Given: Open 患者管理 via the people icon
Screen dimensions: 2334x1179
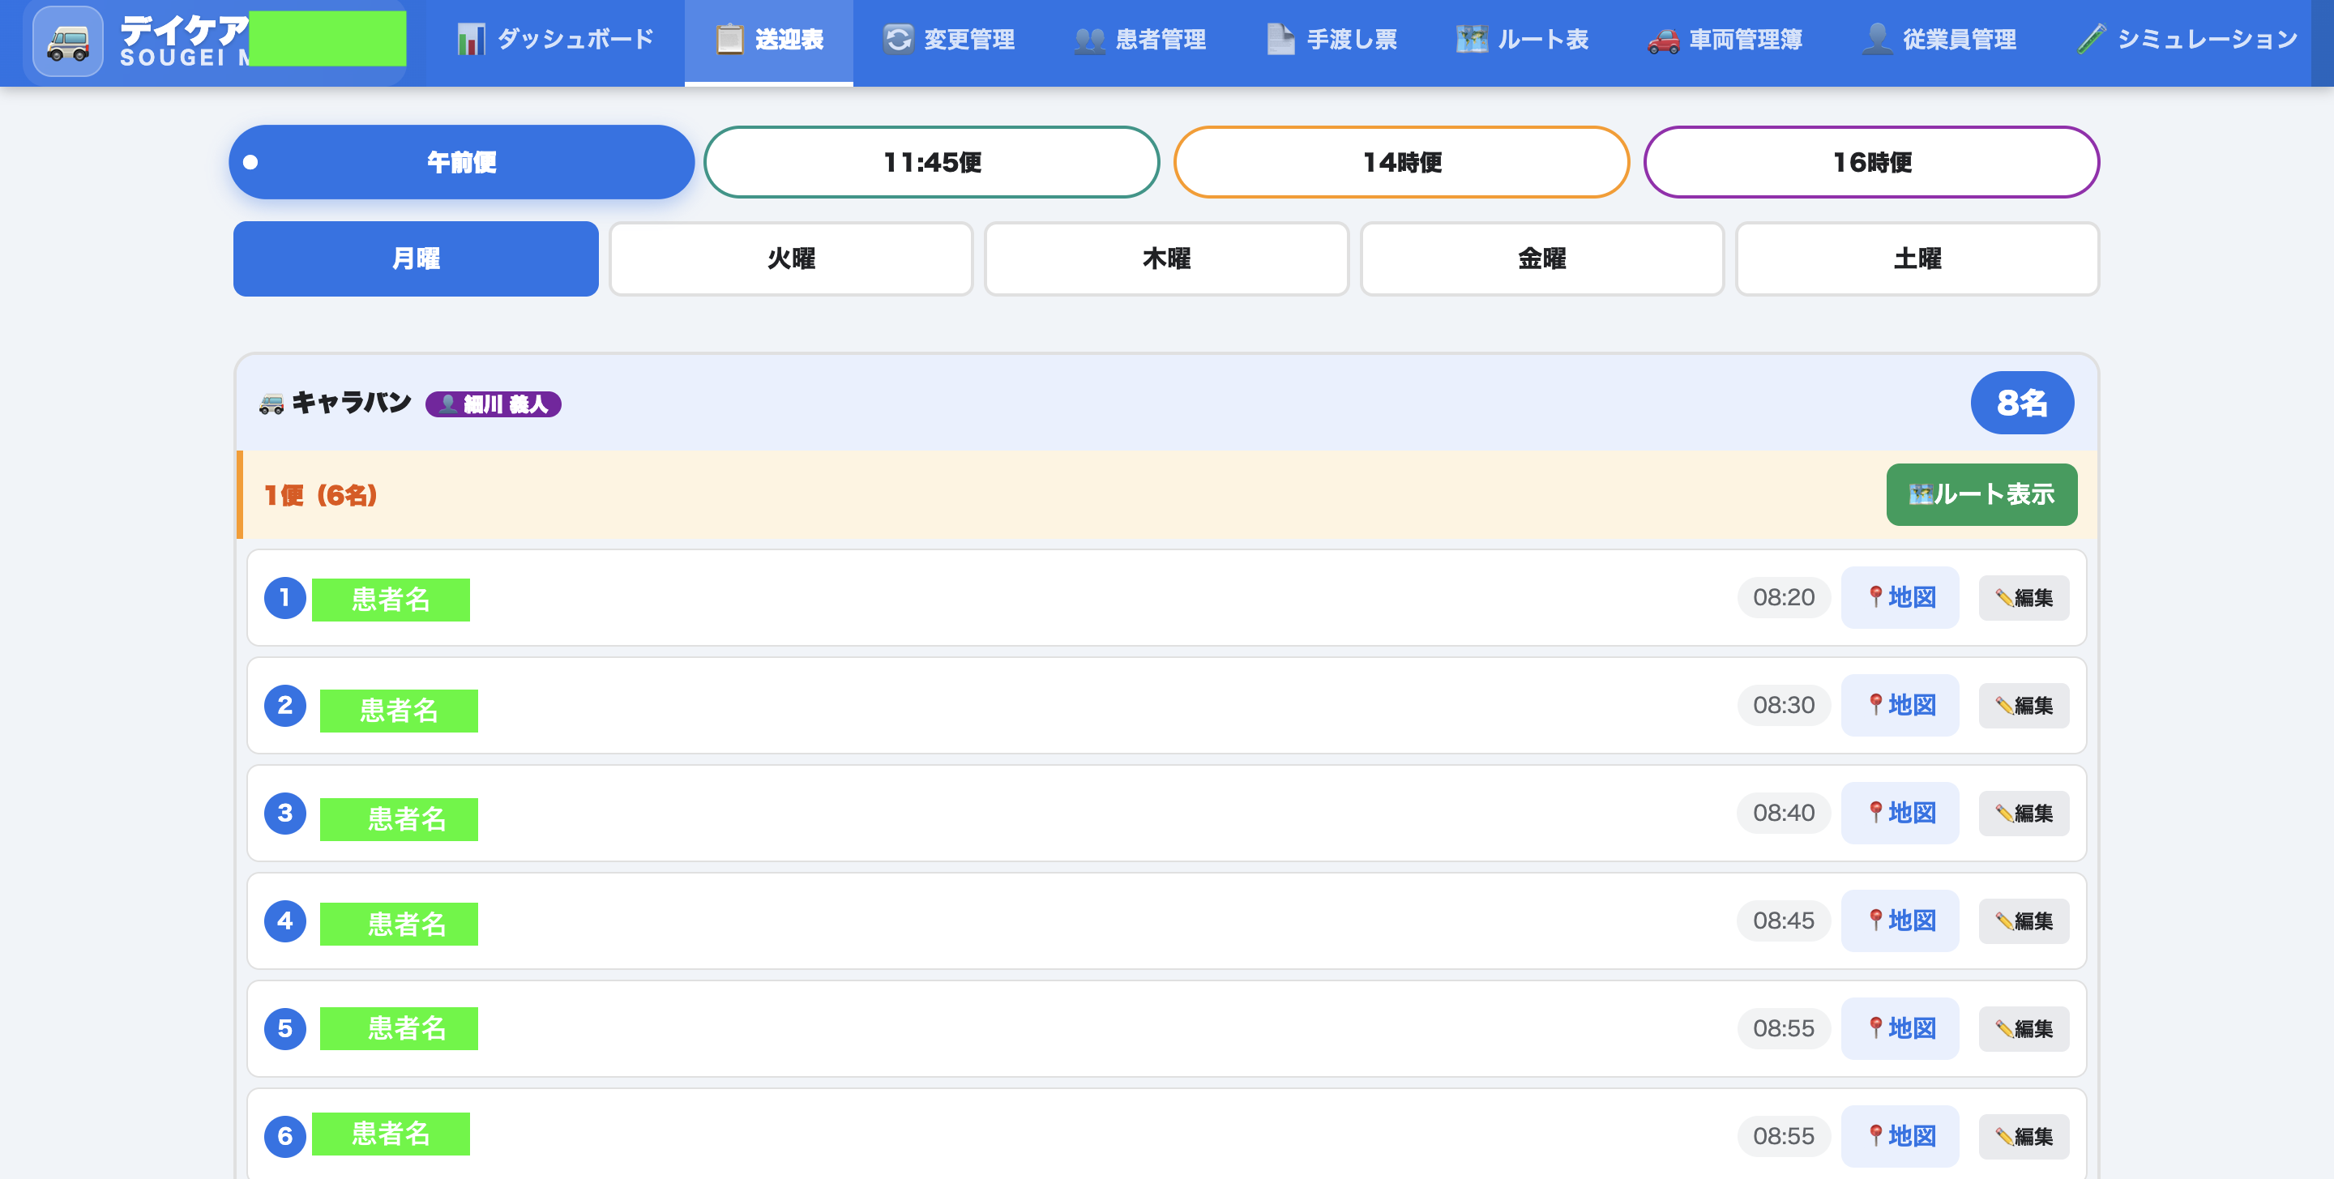Looking at the screenshot, I should click(1088, 39).
